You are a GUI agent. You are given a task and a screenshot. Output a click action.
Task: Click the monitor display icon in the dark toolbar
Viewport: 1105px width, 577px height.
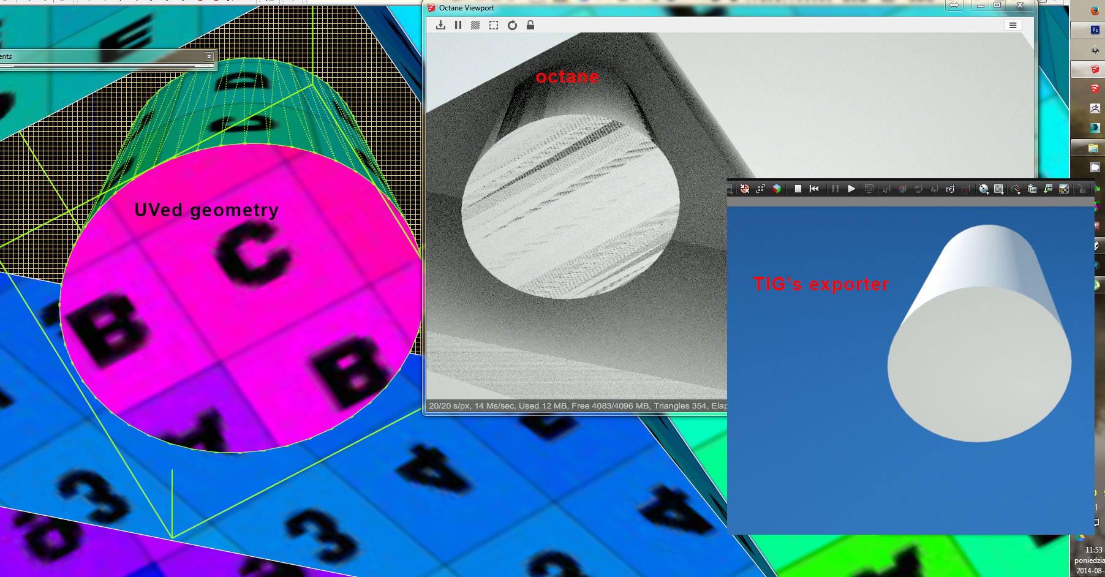[869, 189]
